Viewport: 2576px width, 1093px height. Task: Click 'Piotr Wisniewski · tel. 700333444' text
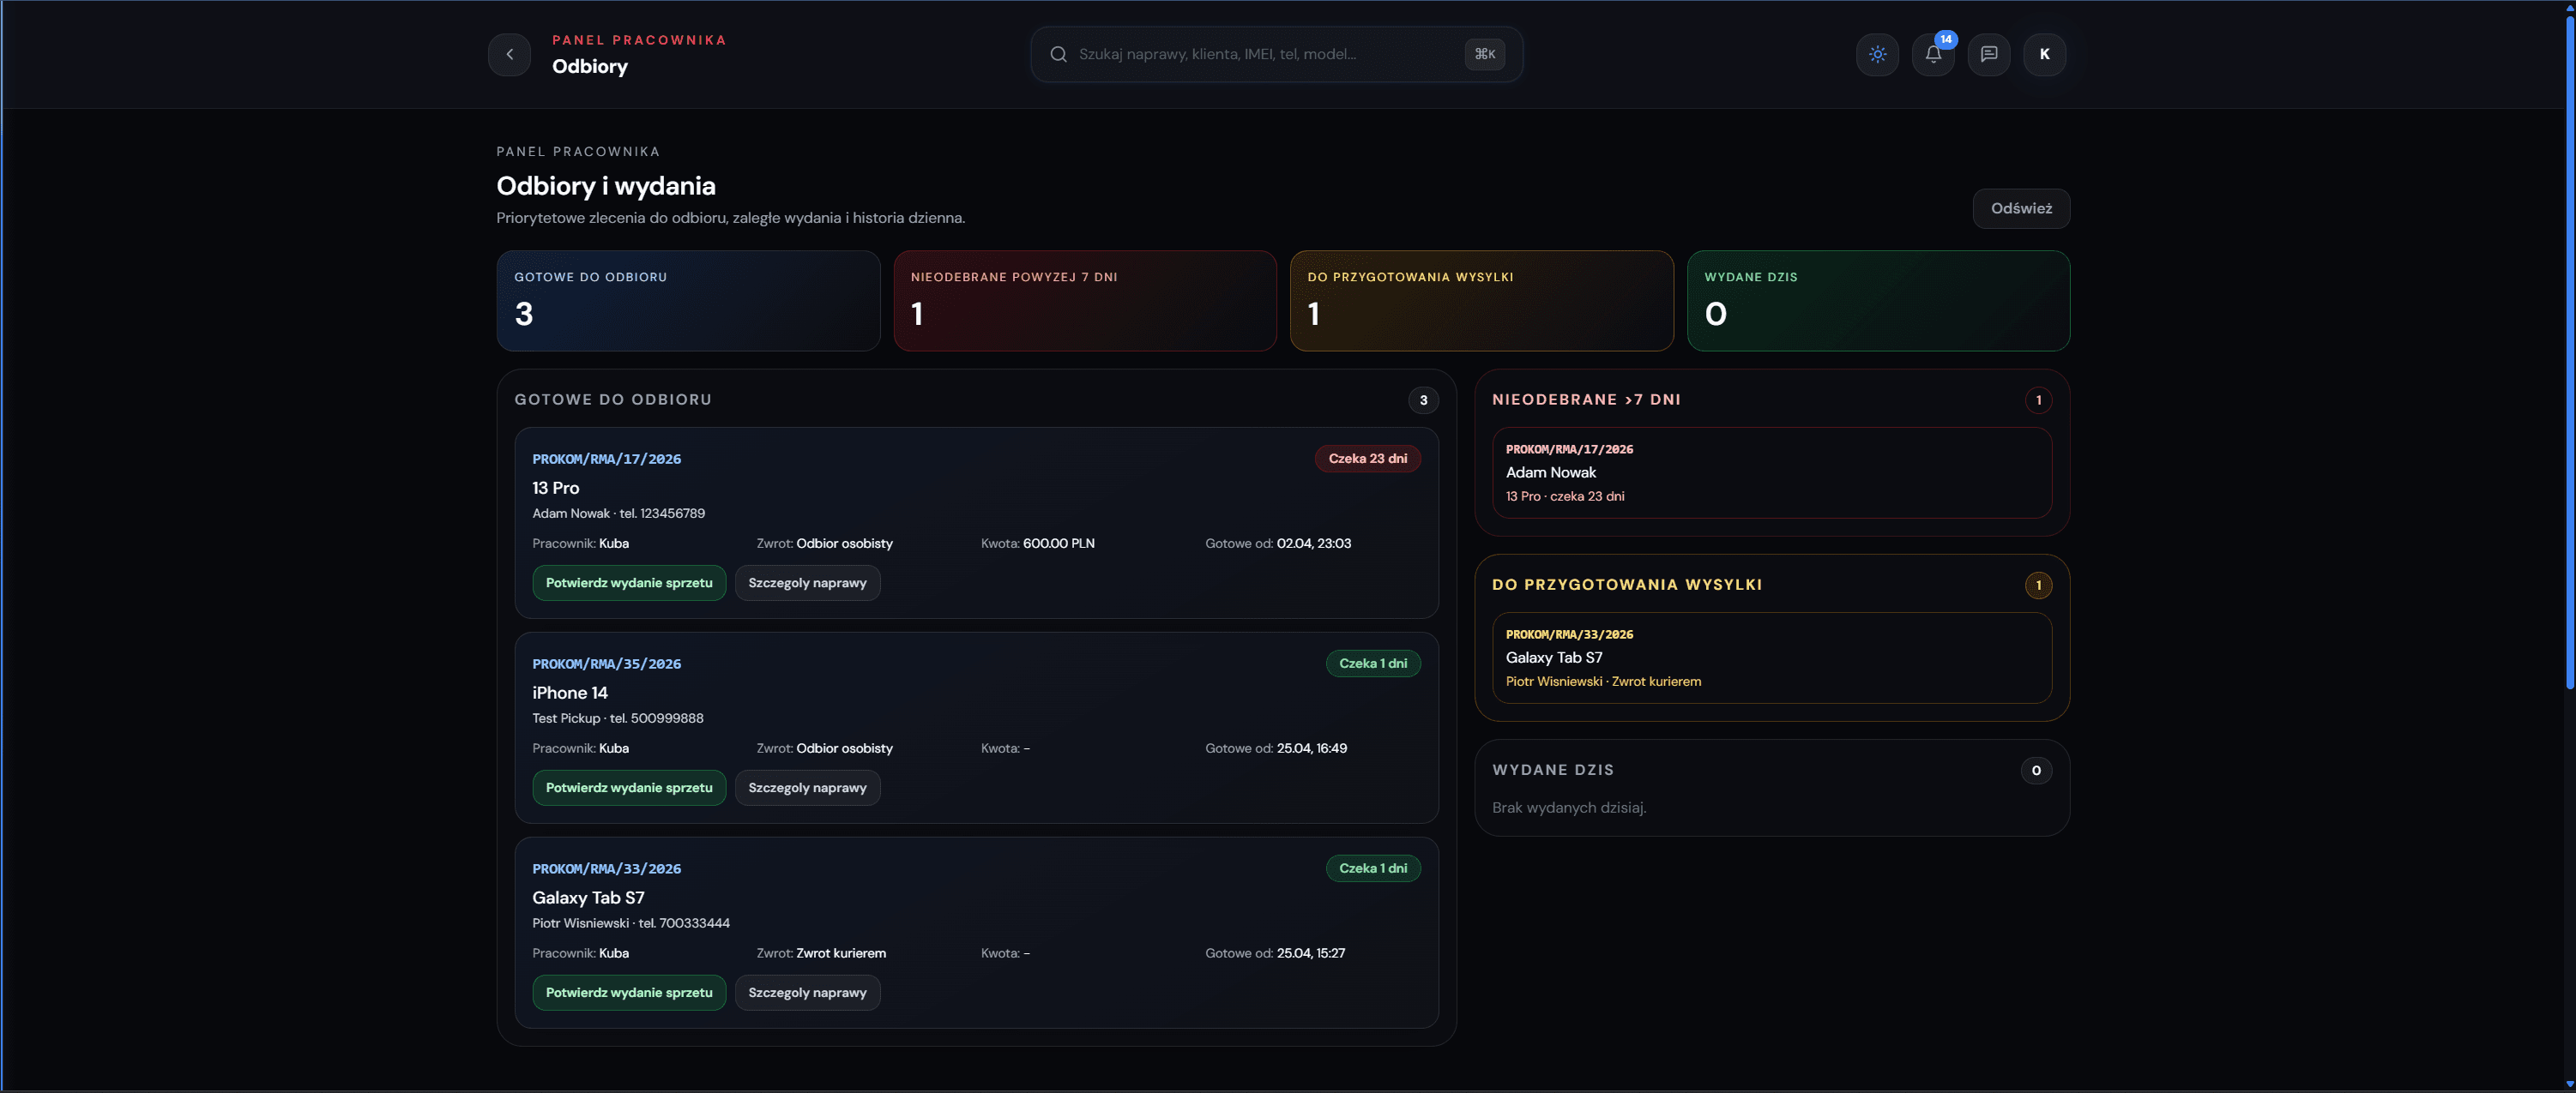point(630,923)
